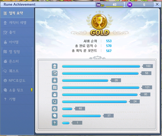Click the quest Q icon beside the 24 bar

point(55,102)
